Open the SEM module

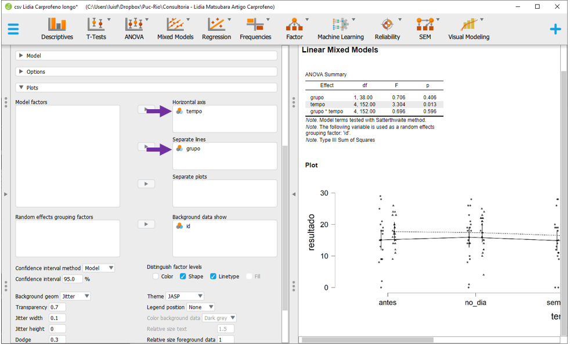[425, 28]
